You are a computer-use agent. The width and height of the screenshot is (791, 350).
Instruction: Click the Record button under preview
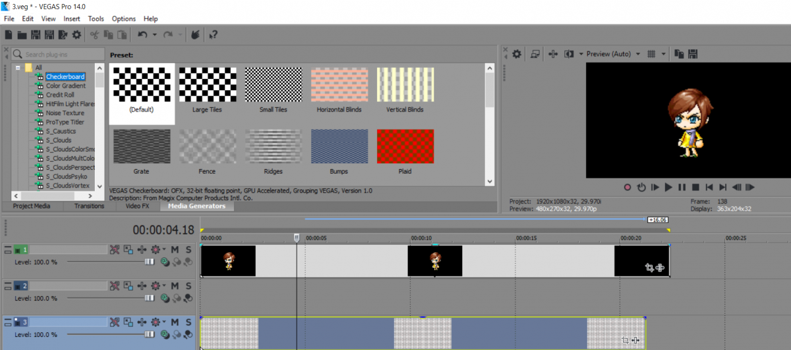tap(627, 187)
